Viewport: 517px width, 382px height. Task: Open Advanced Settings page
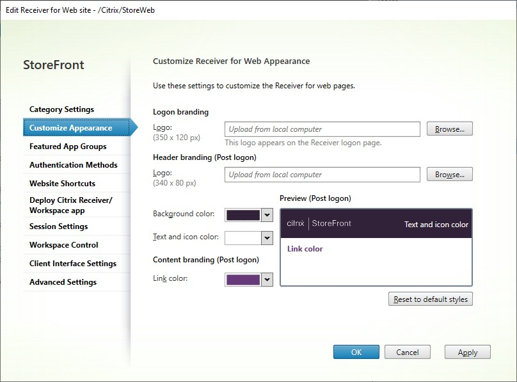(63, 282)
